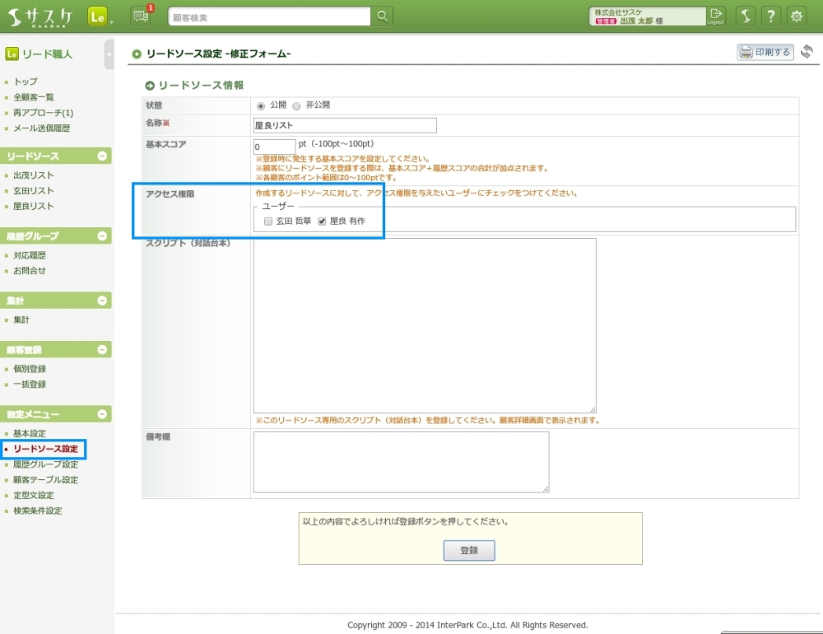
Task: Click the refresh arrows icon beside print
Action: point(807,52)
